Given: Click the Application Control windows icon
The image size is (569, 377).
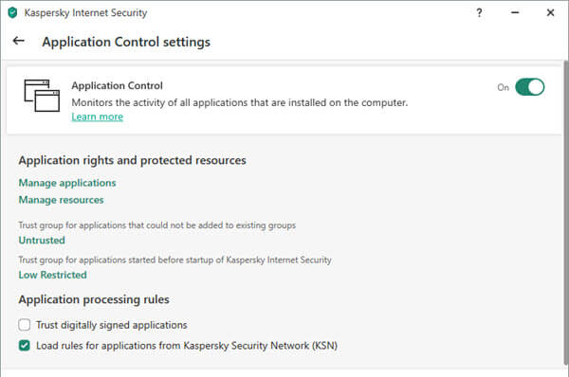Looking at the screenshot, I should 42,96.
